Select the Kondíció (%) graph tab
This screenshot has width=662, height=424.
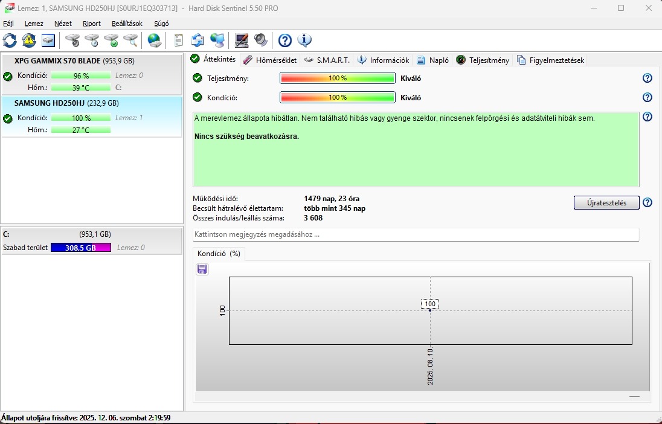click(219, 254)
